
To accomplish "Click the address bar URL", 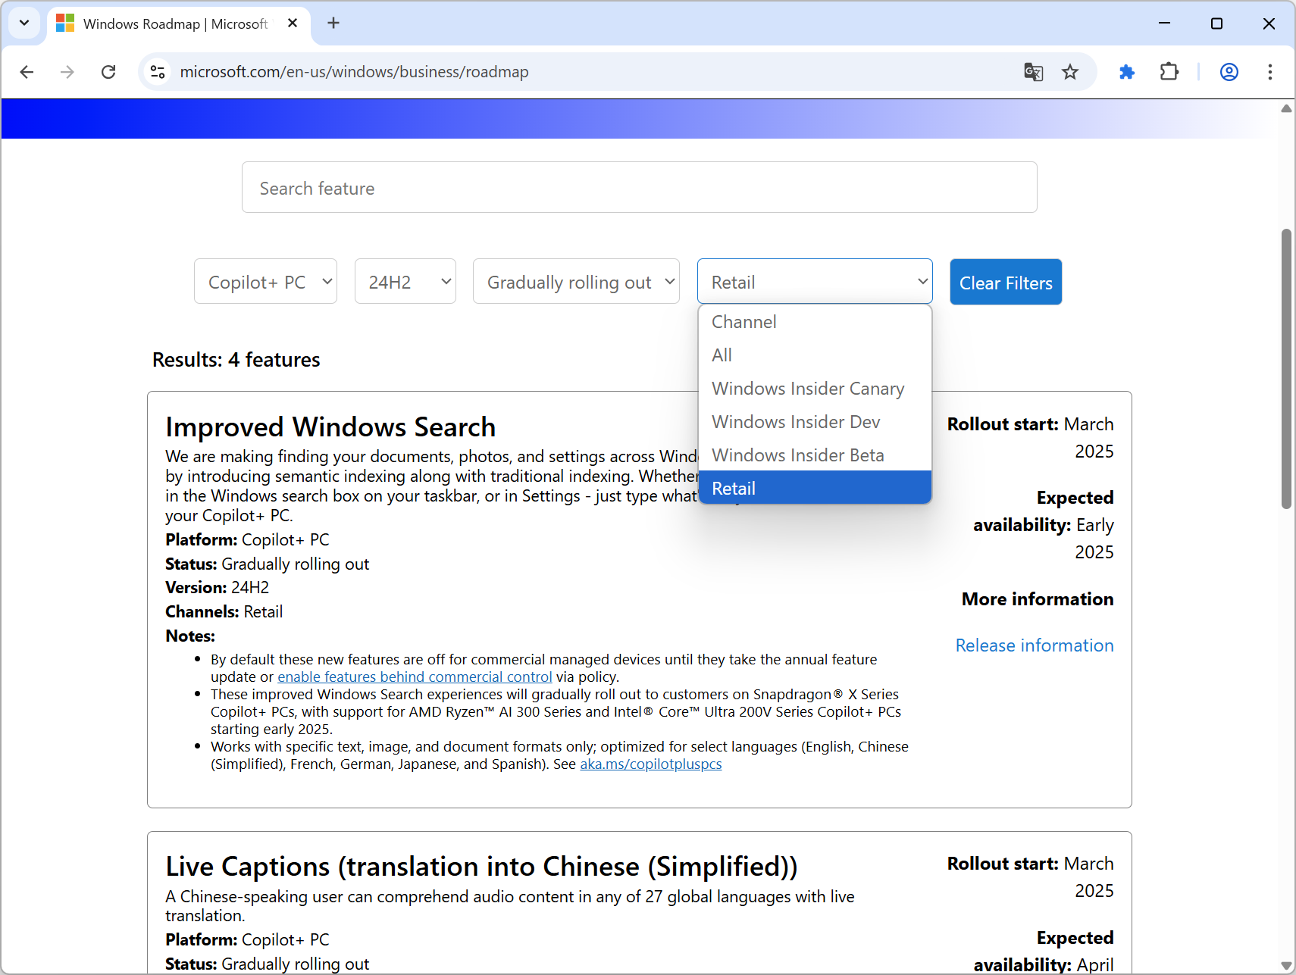I will pyautogui.click(x=354, y=72).
